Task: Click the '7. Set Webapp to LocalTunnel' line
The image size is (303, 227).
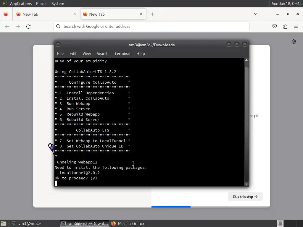Action: coord(93,141)
